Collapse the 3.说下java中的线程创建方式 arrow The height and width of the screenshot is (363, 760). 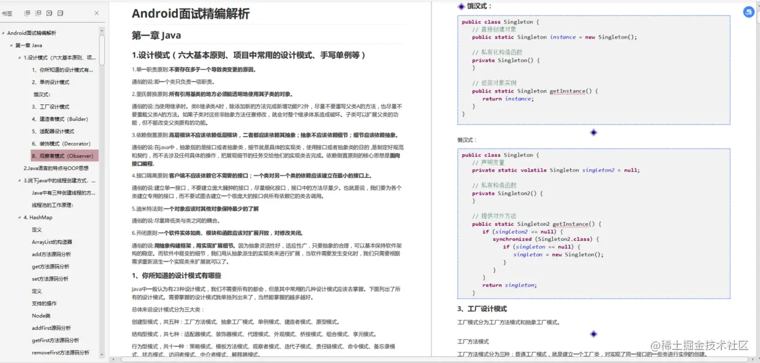tap(19, 181)
